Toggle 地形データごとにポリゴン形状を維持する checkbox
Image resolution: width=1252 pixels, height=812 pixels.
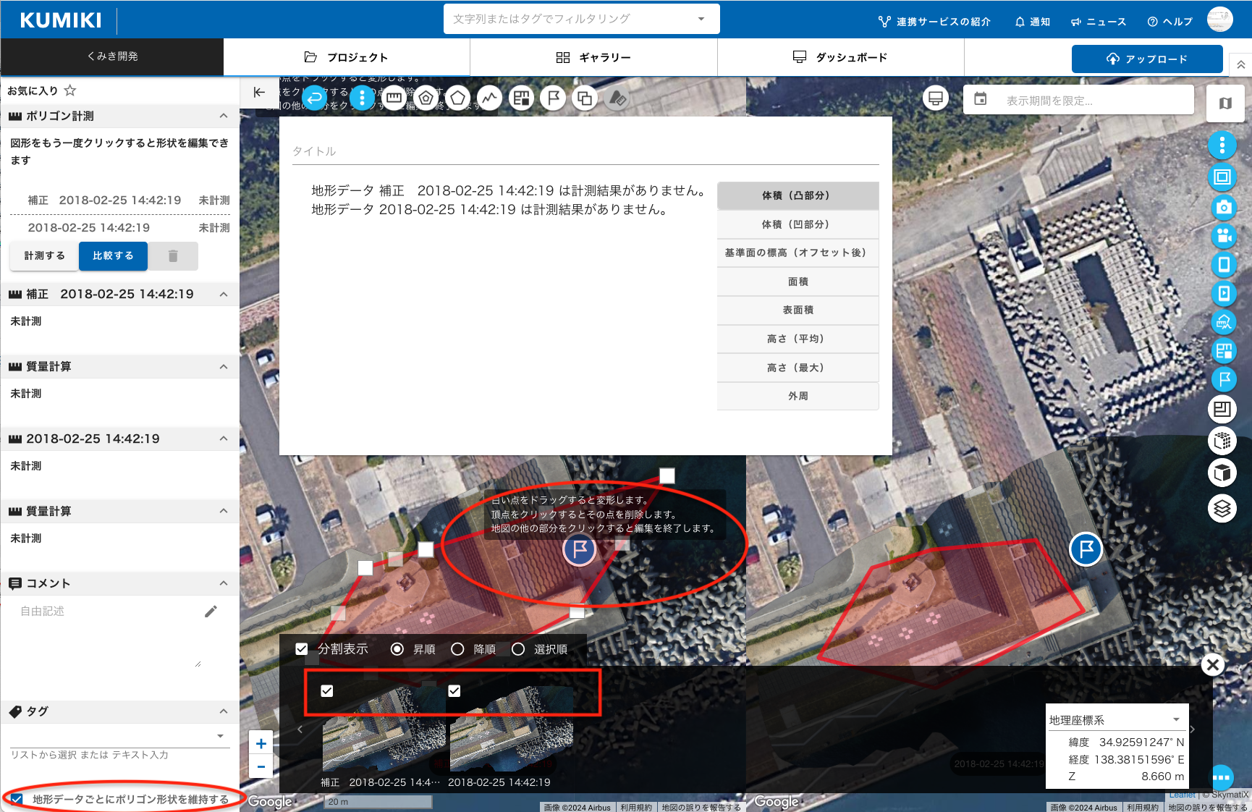click(x=17, y=799)
